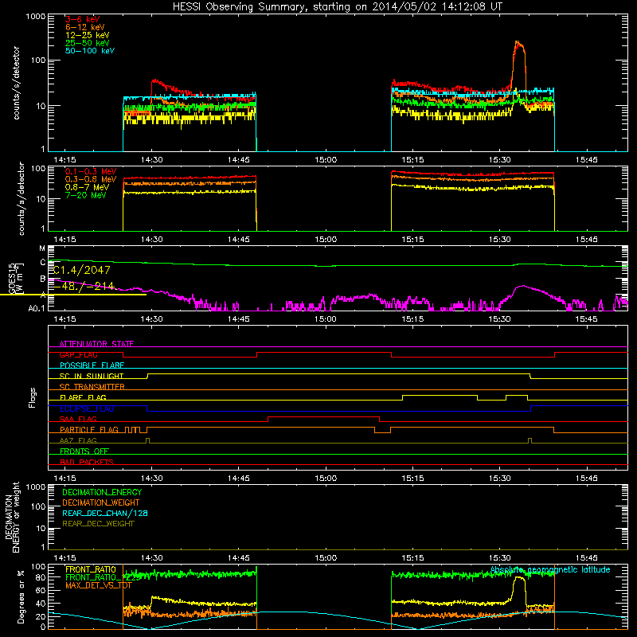Image resolution: width=637 pixels, height=637 pixels.
Task: Select the ATTENUATOR_STATE flag label
Action: (x=96, y=344)
